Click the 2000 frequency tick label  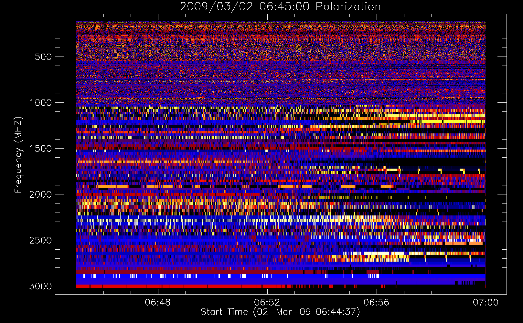tap(40, 194)
